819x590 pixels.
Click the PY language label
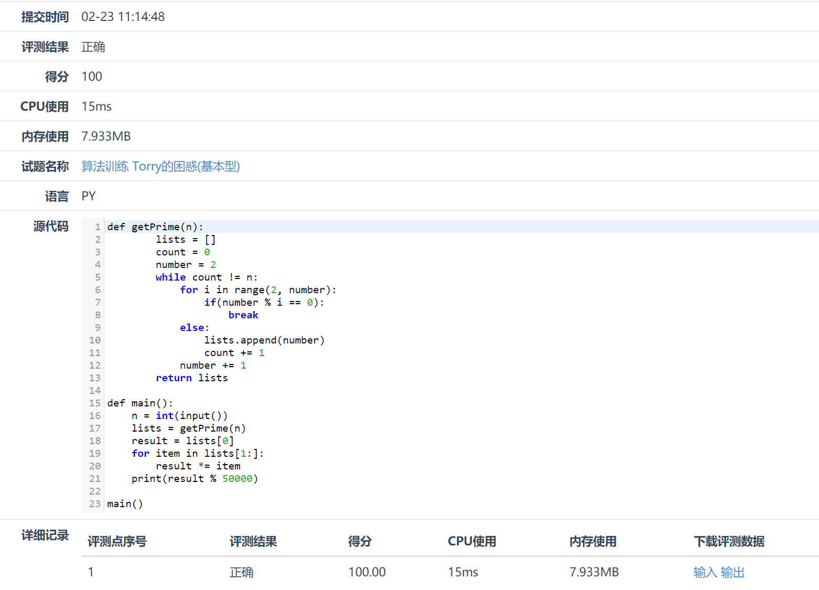coord(88,196)
